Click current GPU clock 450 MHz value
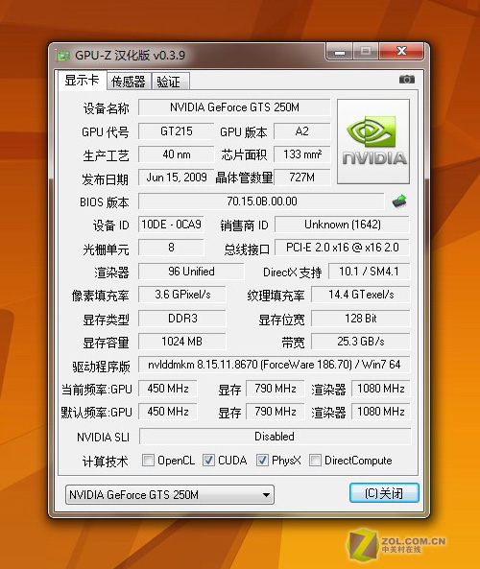Viewport: 480px width, 569px height. click(x=168, y=389)
